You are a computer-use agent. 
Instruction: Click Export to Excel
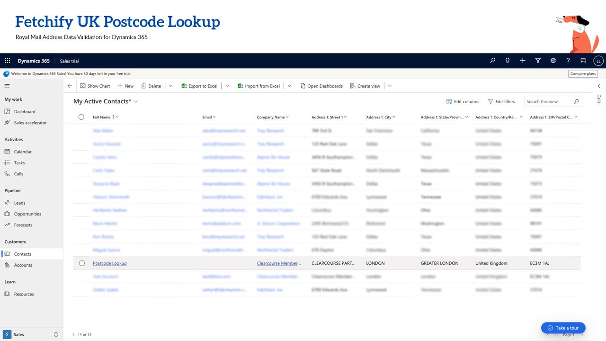coord(199,86)
